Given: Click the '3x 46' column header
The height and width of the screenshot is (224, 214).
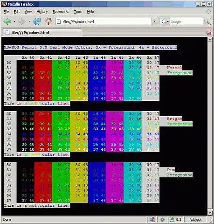Looking at the screenshot, I should click(x=135, y=57).
